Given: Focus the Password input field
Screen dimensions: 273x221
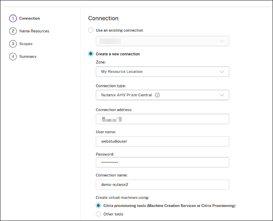Looking at the screenshot, I should click(x=162, y=162).
